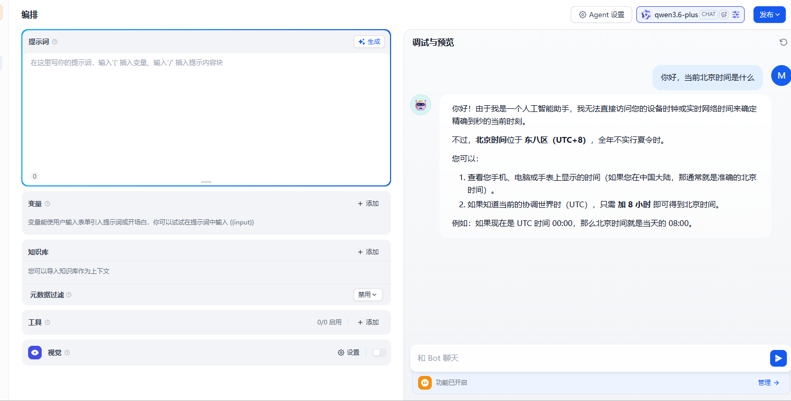Screen dimensions: 791x401
Task: Click the 管理 link for features
Action: [x=768, y=383]
